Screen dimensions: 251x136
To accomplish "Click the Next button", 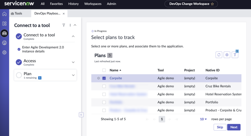I will [x=234, y=127].
